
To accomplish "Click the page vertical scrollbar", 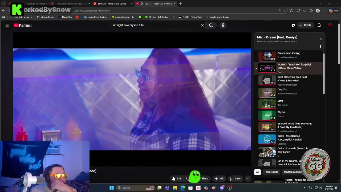I will click(x=339, y=44).
